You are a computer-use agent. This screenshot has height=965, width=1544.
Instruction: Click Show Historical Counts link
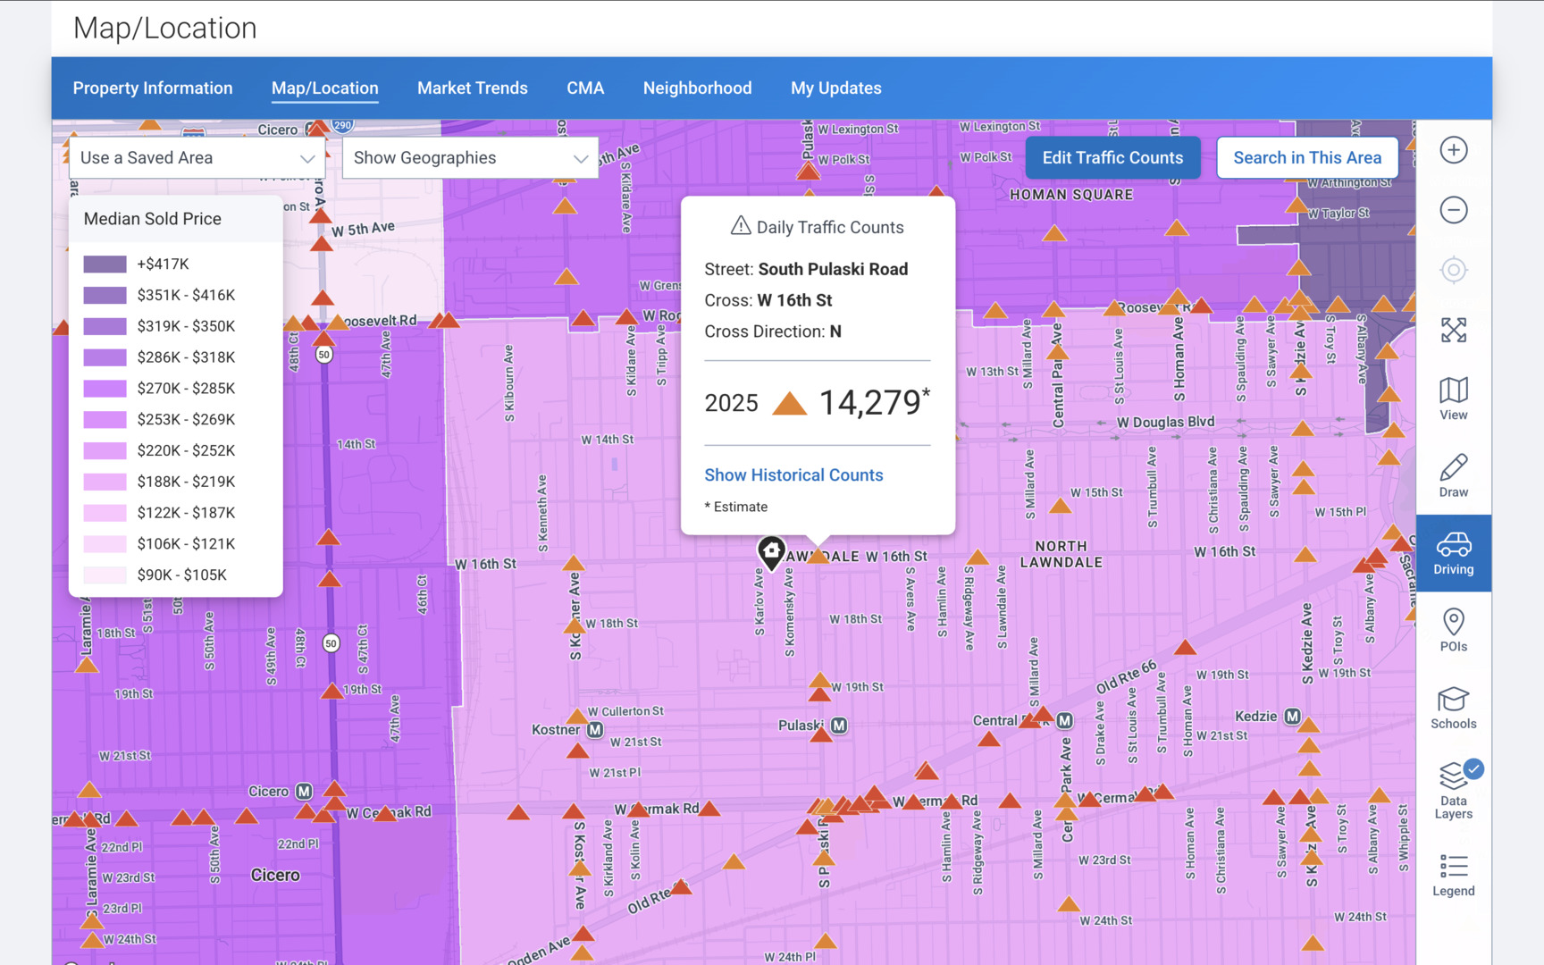pos(793,475)
